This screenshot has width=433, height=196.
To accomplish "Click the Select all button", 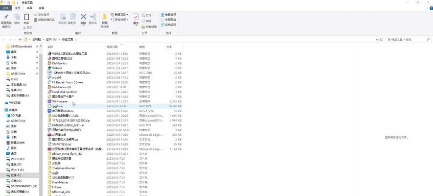I will pyautogui.click(x=168, y=15).
